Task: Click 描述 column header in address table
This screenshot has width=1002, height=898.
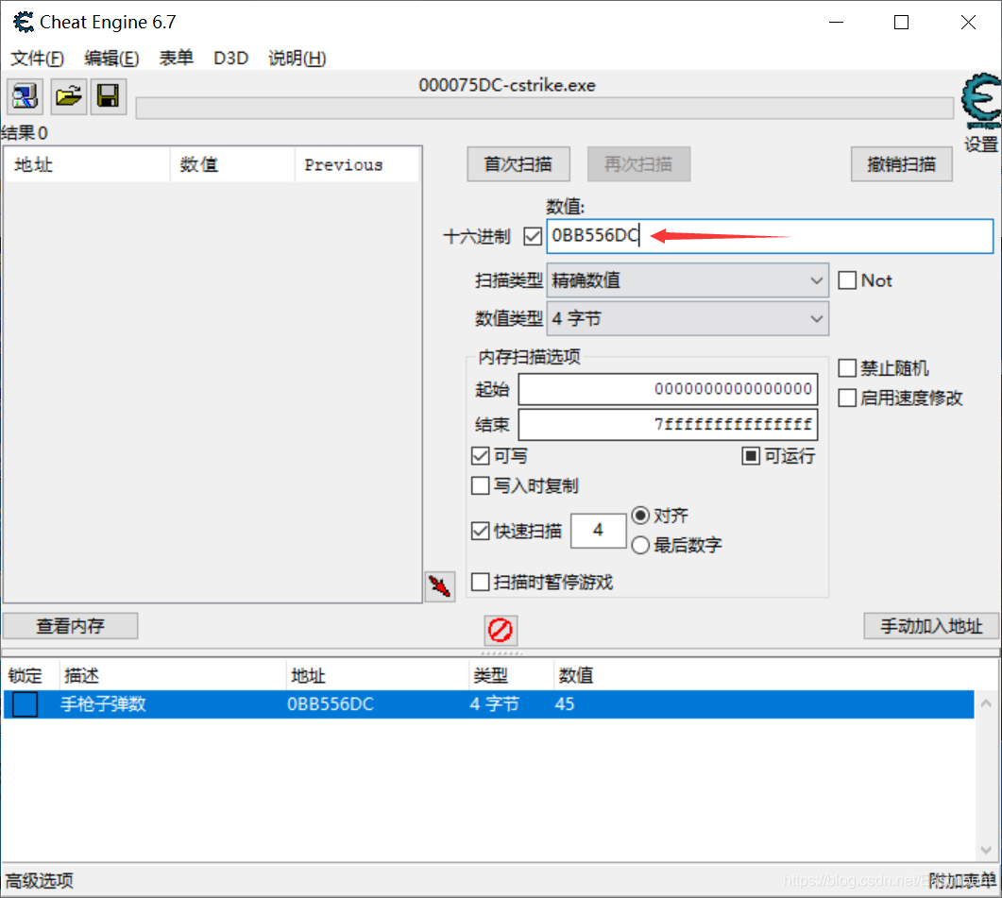Action: pos(173,675)
